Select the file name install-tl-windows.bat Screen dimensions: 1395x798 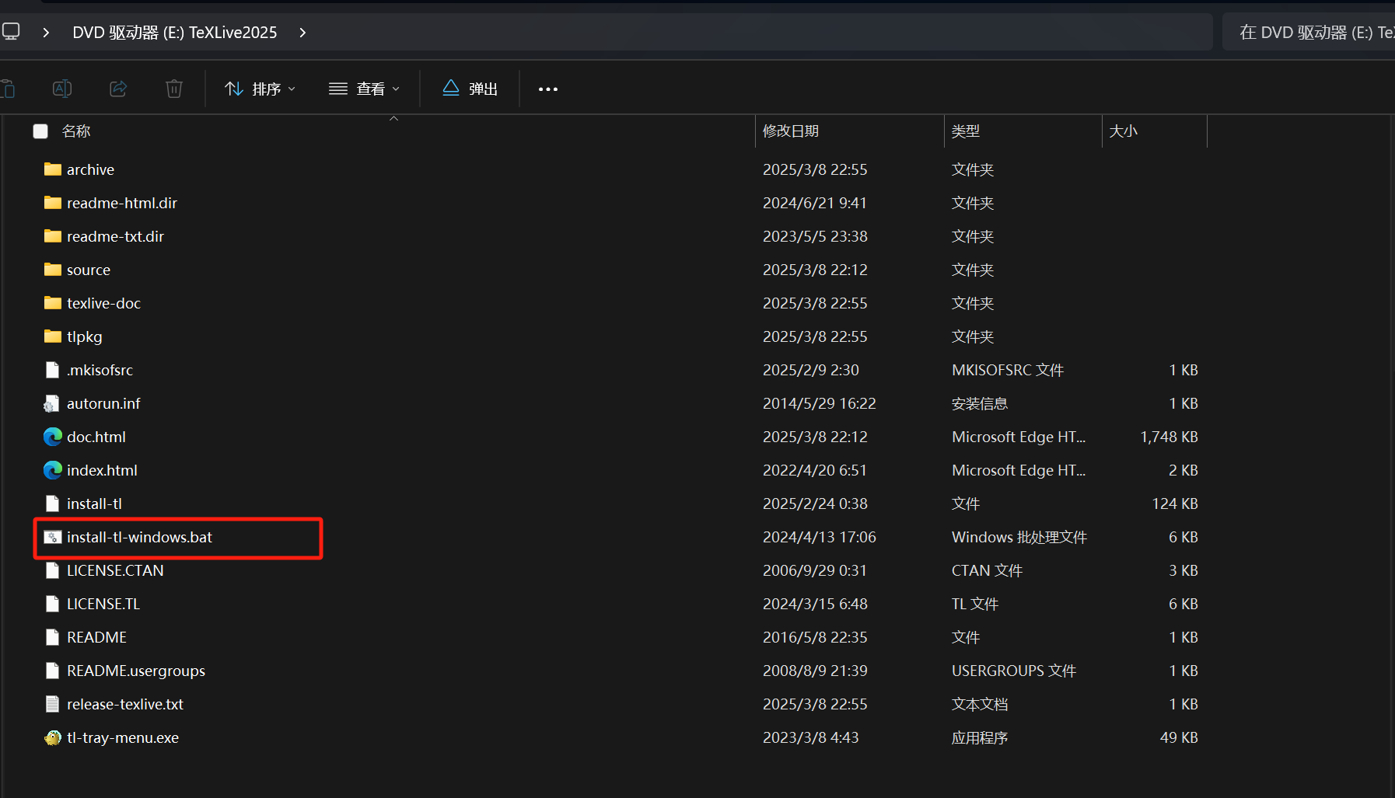139,537
